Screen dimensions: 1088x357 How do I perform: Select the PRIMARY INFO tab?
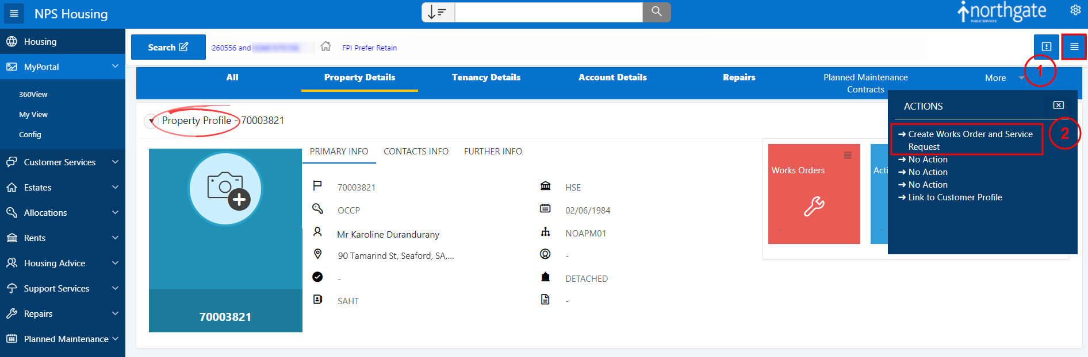point(339,152)
